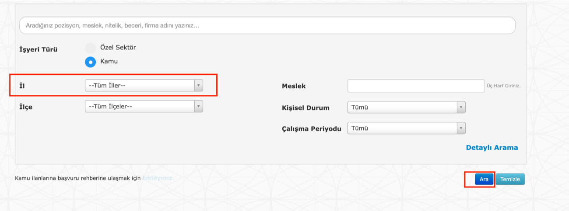Open the Kişisel Durum dropdown
The width and height of the screenshot is (569, 211).
[406, 107]
